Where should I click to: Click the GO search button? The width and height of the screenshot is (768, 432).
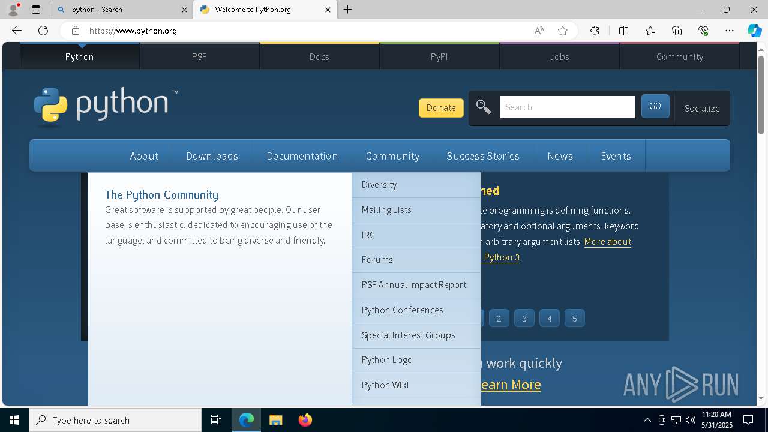(x=655, y=106)
